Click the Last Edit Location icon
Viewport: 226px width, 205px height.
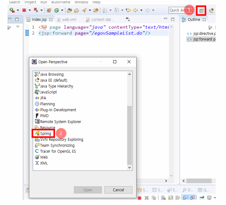click(128, 10)
